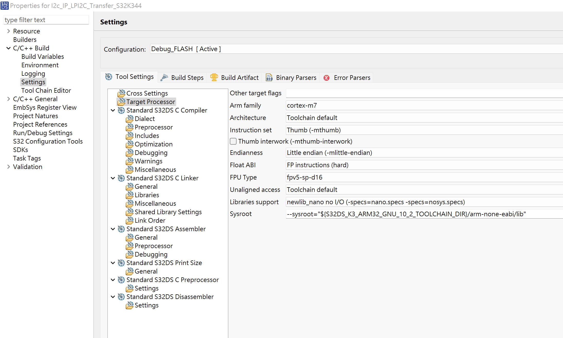Viewport: 563px width, 338px height.
Task: Click the Binary Parsers icon
Action: click(269, 77)
